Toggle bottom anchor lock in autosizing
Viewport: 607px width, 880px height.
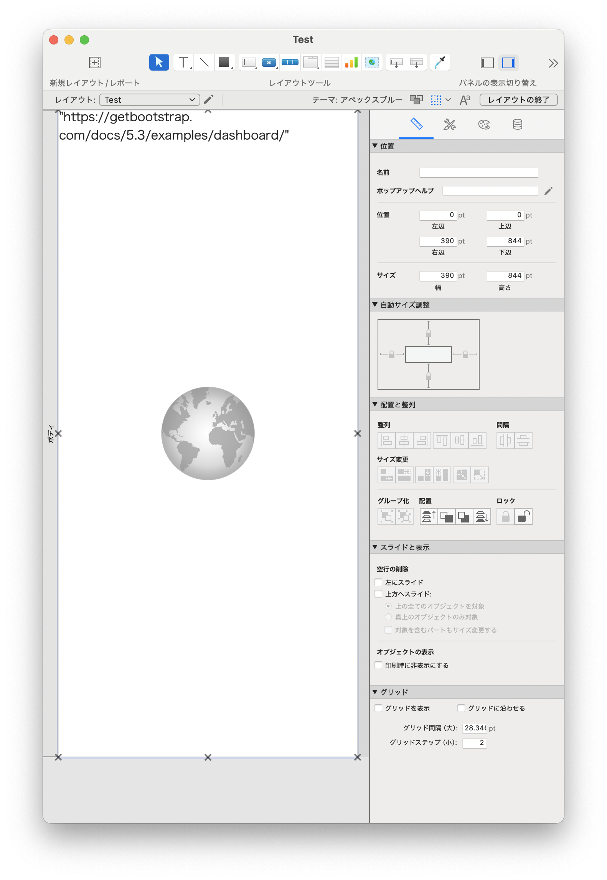click(x=429, y=376)
